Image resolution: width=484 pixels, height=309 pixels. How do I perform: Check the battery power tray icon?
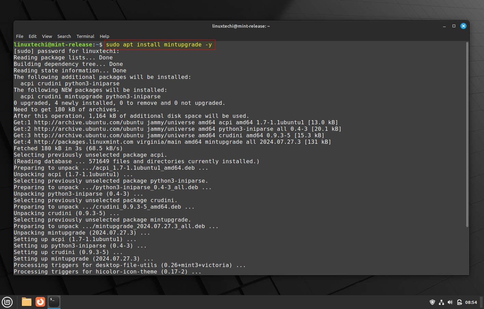pyautogui.click(x=459, y=302)
